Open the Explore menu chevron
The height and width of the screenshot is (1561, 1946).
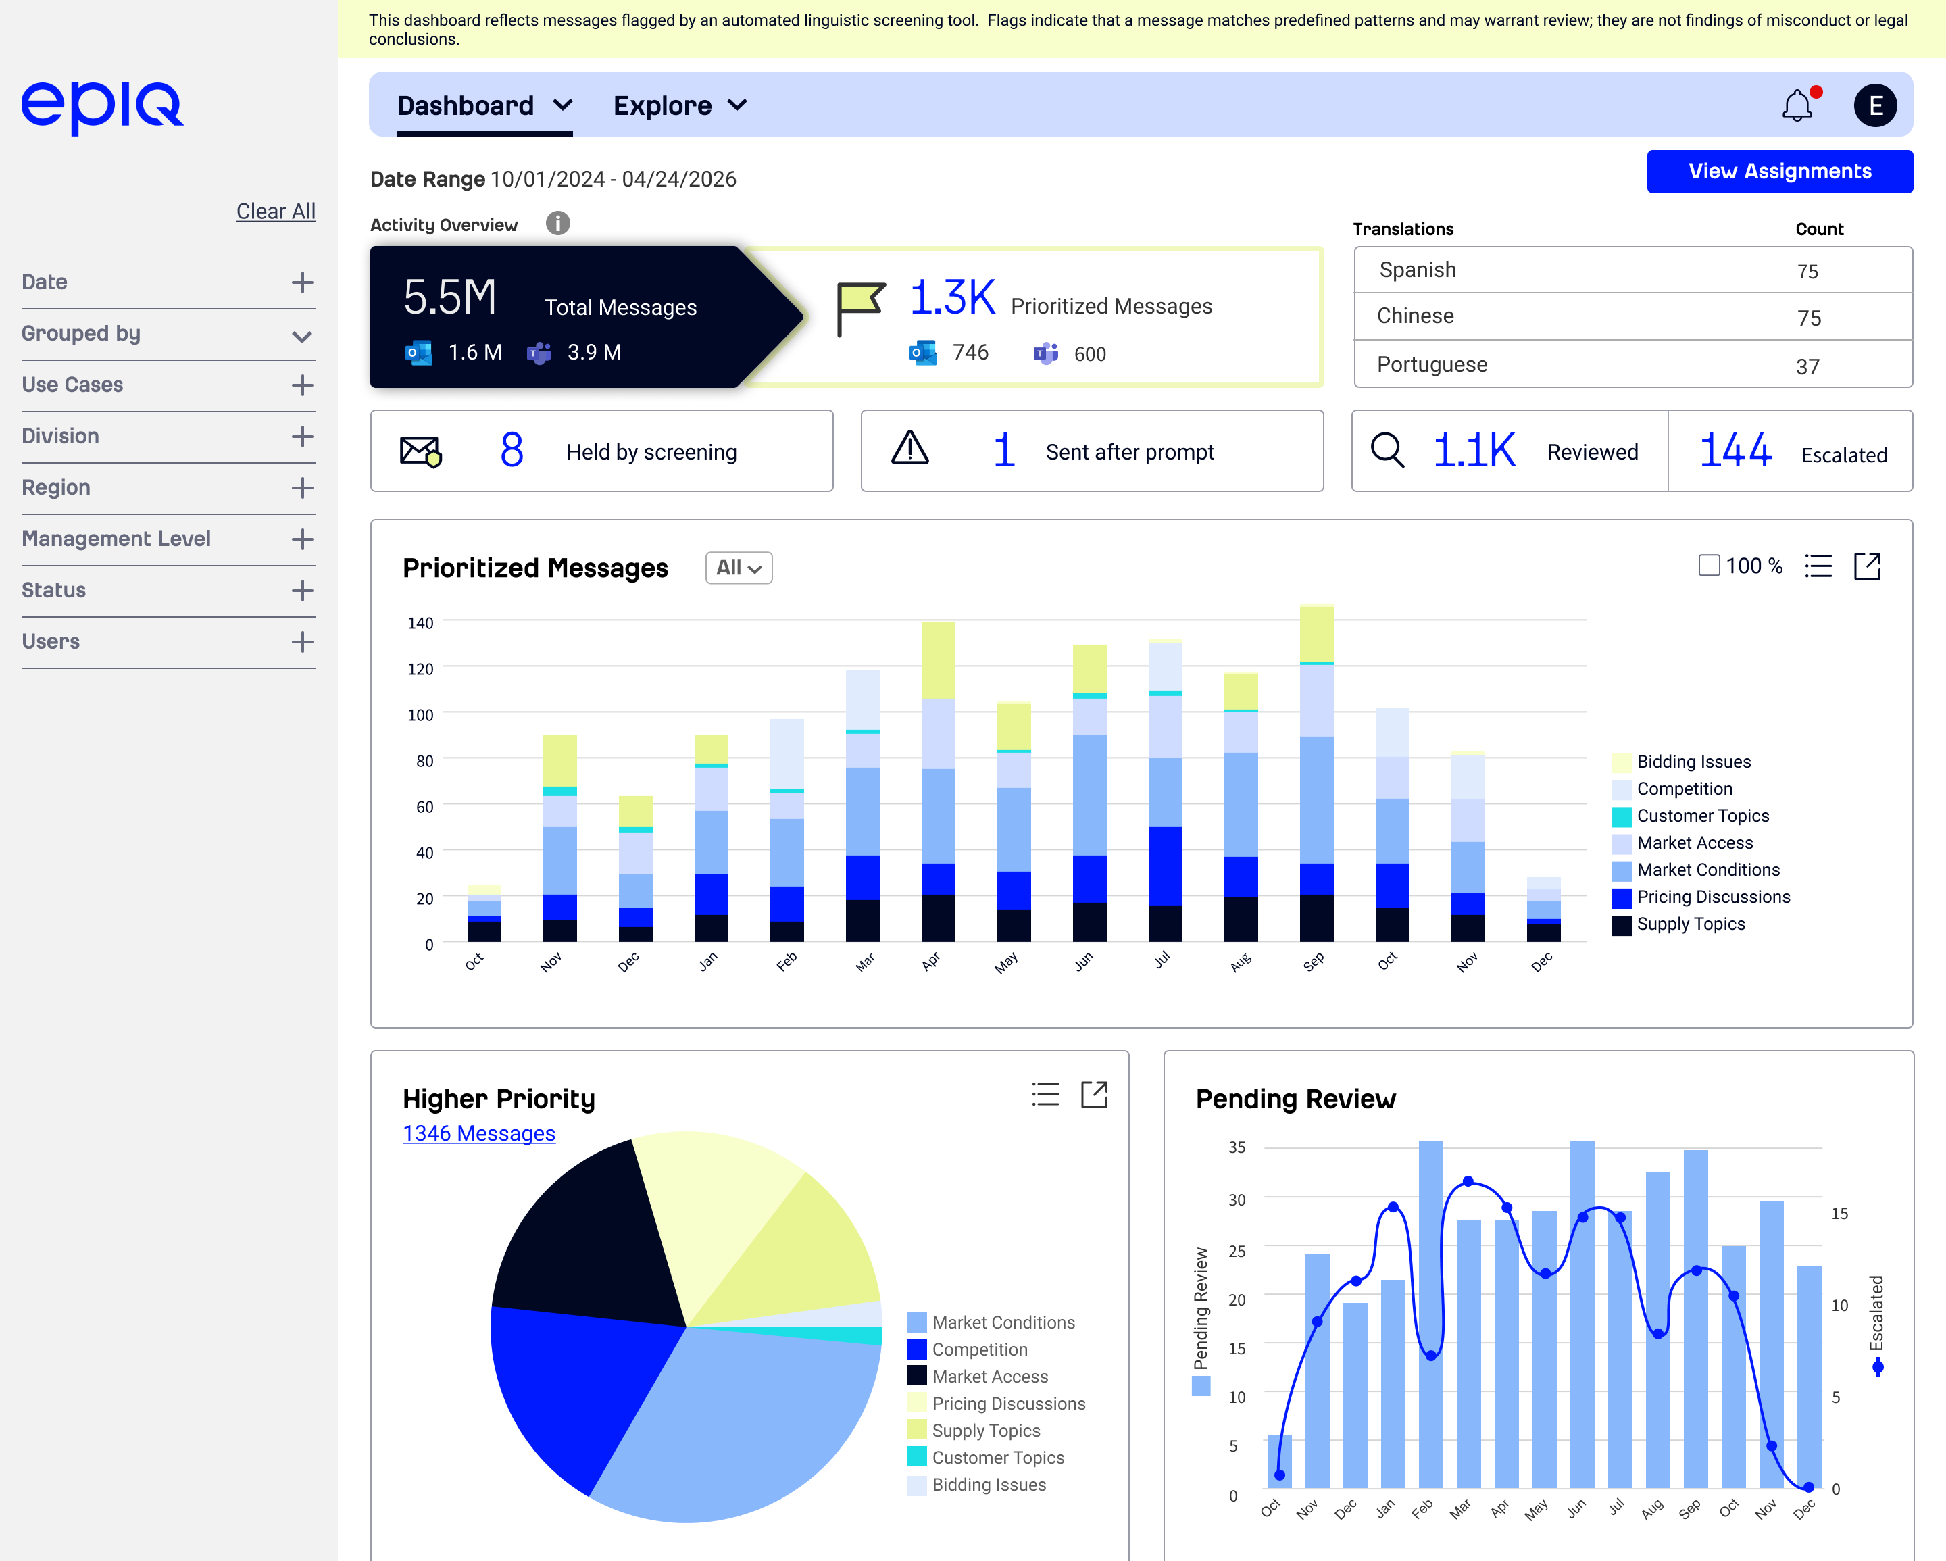737,105
